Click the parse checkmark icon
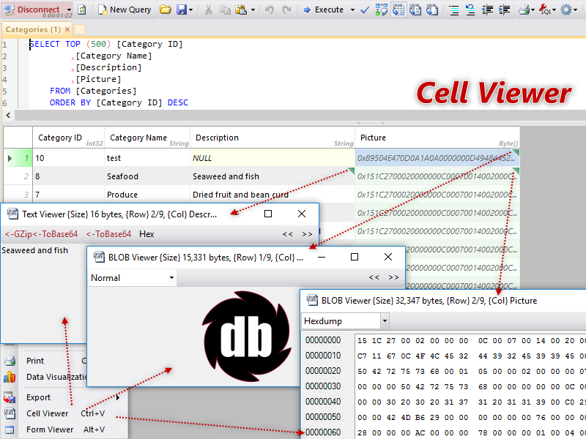 click(365, 10)
